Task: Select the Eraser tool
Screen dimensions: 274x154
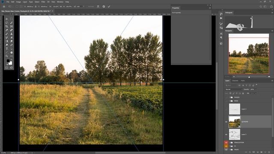Action: [12, 38]
